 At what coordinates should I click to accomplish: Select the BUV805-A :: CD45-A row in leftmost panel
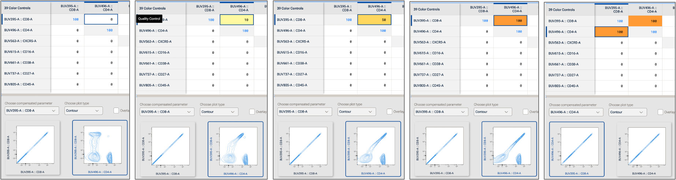tap(26, 85)
